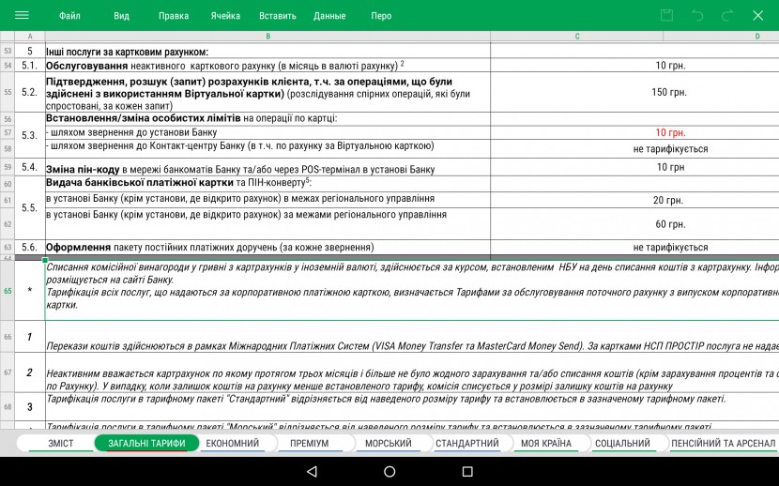Select column B header

[x=267, y=37]
